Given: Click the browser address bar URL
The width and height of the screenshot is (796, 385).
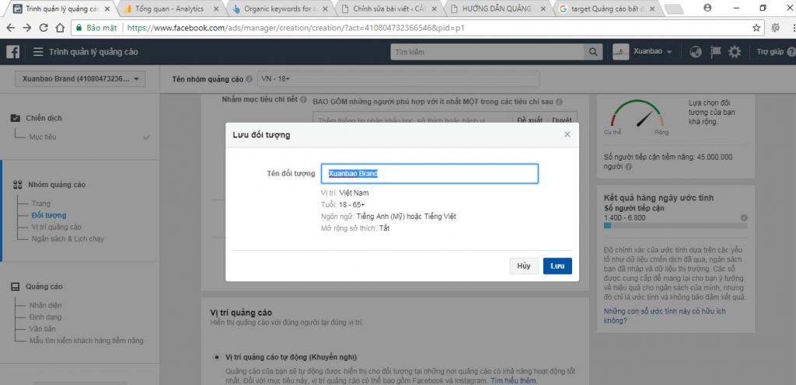Looking at the screenshot, I should coord(295,28).
